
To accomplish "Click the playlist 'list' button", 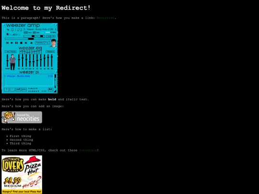I will point(50,90).
